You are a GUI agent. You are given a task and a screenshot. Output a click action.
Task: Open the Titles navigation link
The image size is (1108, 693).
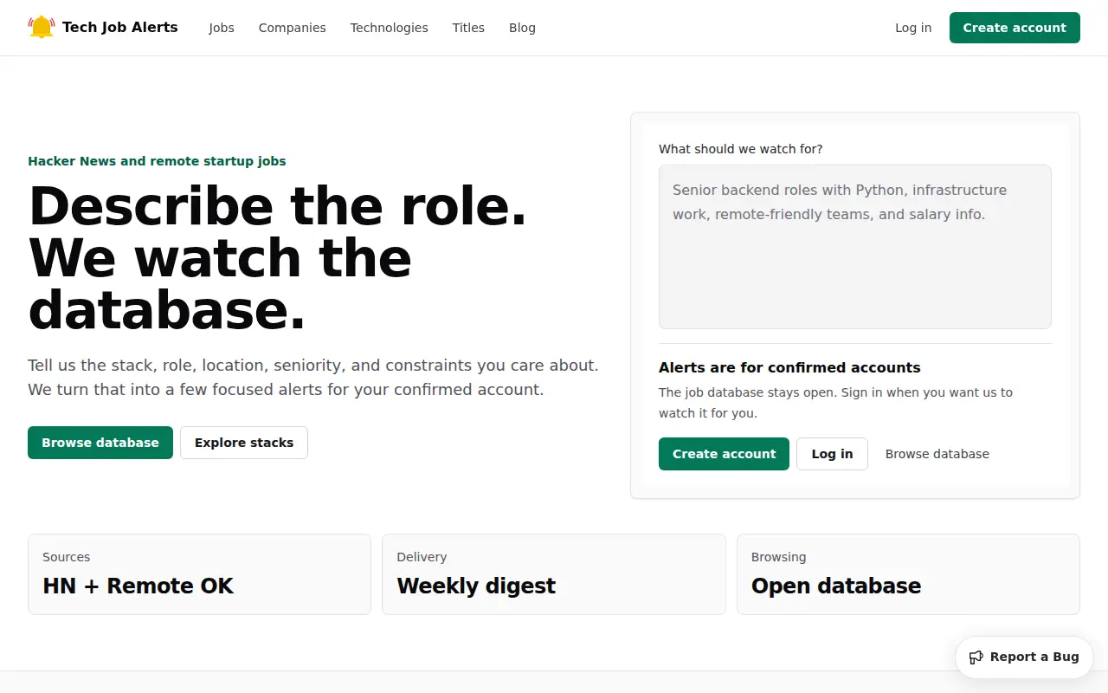click(468, 28)
